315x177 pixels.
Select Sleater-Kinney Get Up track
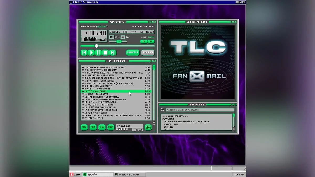tap(116, 108)
